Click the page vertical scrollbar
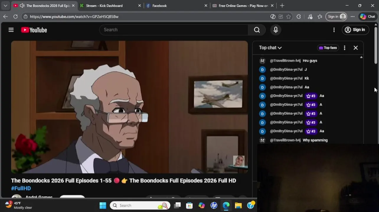379x212 pixels. pos(376,46)
